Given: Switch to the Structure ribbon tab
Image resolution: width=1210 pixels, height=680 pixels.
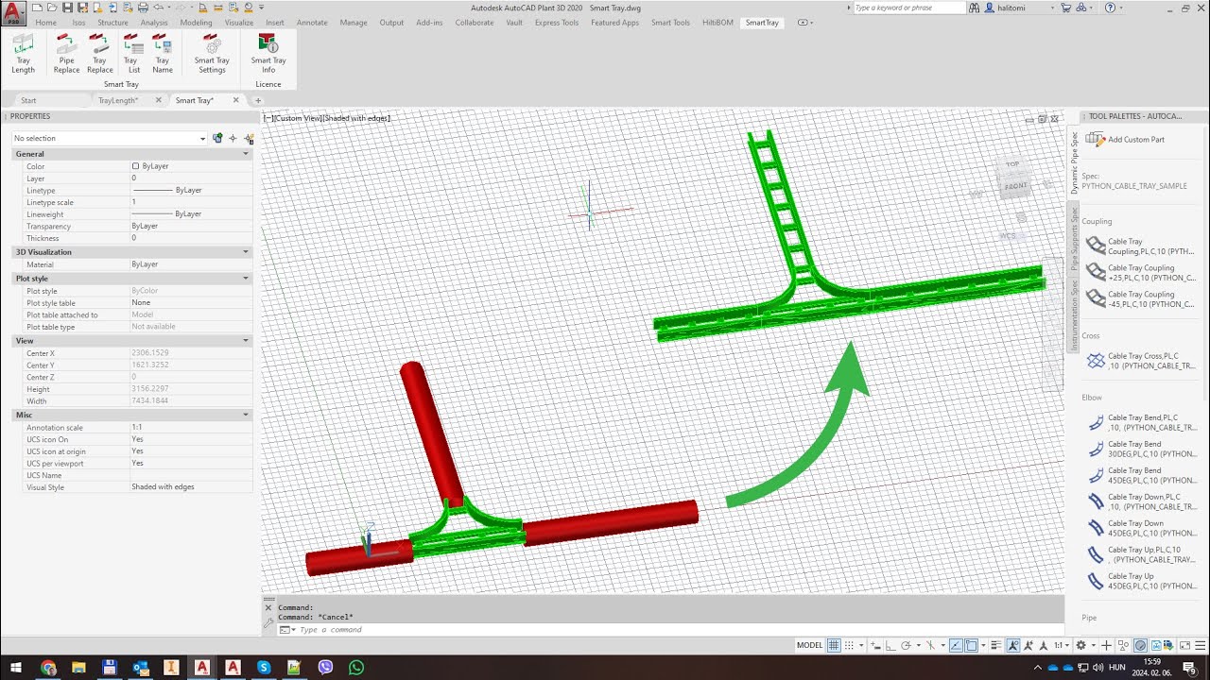Looking at the screenshot, I should point(112,23).
